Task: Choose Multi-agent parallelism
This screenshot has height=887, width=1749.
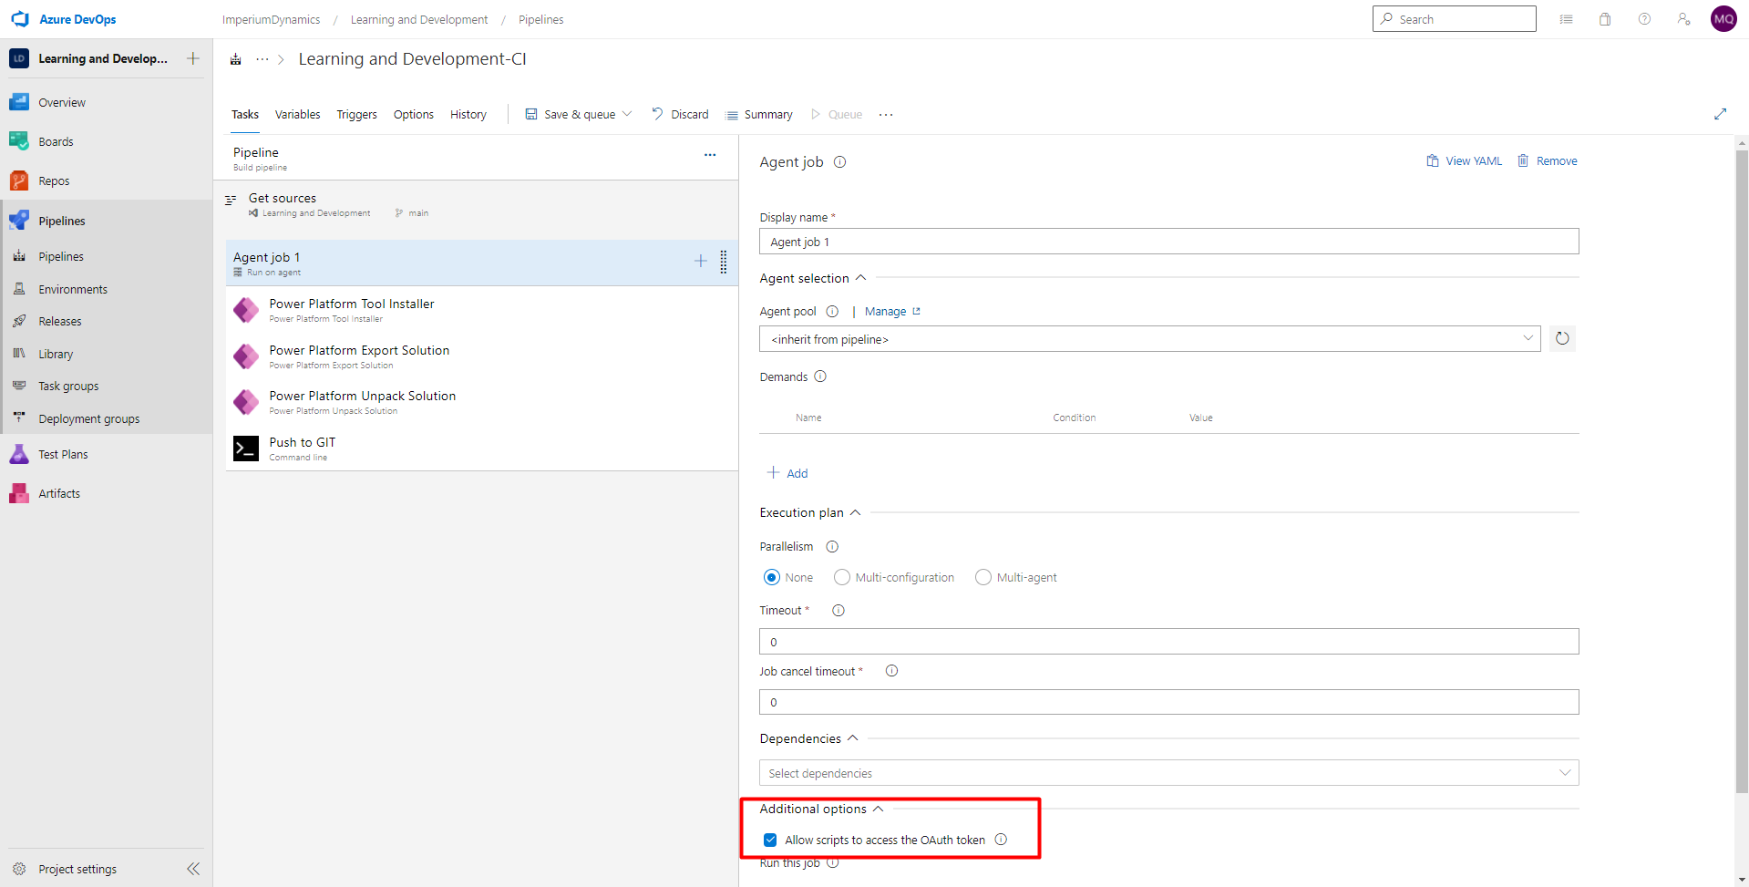Action: pyautogui.click(x=983, y=576)
